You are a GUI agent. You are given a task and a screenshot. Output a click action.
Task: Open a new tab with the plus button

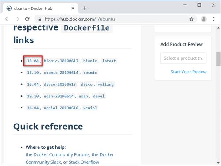tap(85, 8)
